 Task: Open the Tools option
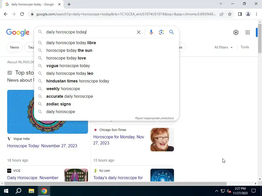pos(245,47)
